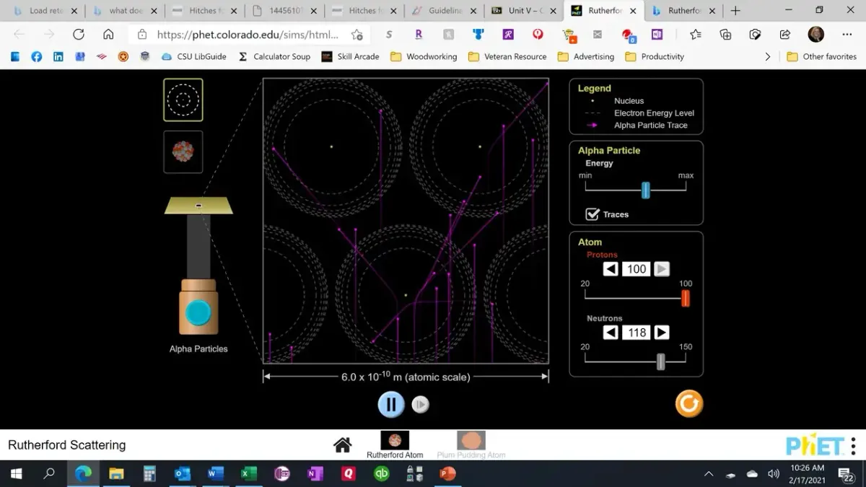
Task: Uncheck the Traces checkbox
Action: [592, 214]
